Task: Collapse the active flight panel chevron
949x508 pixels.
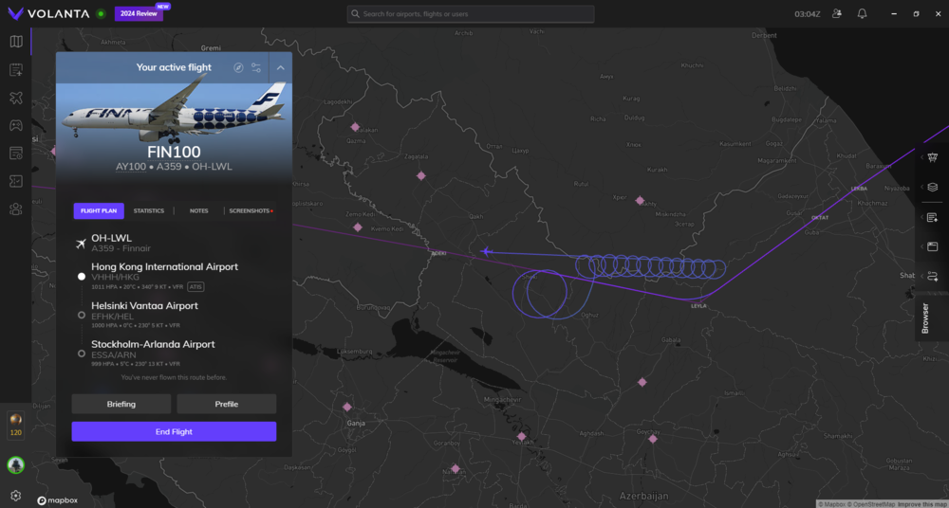Action: coord(281,68)
